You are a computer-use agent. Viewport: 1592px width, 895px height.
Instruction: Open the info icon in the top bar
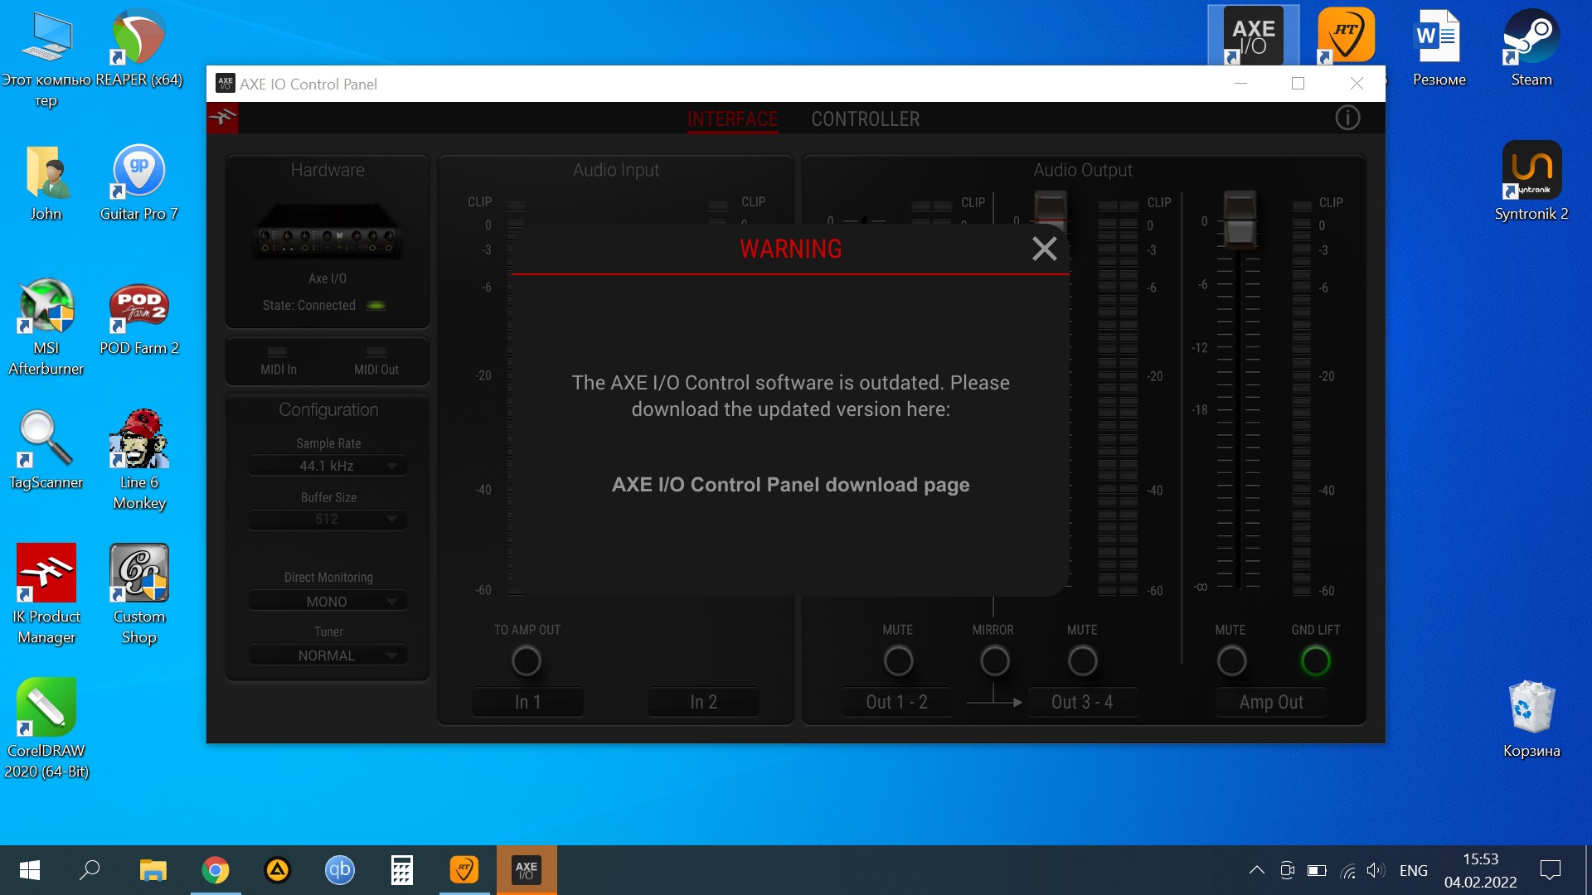click(1347, 118)
